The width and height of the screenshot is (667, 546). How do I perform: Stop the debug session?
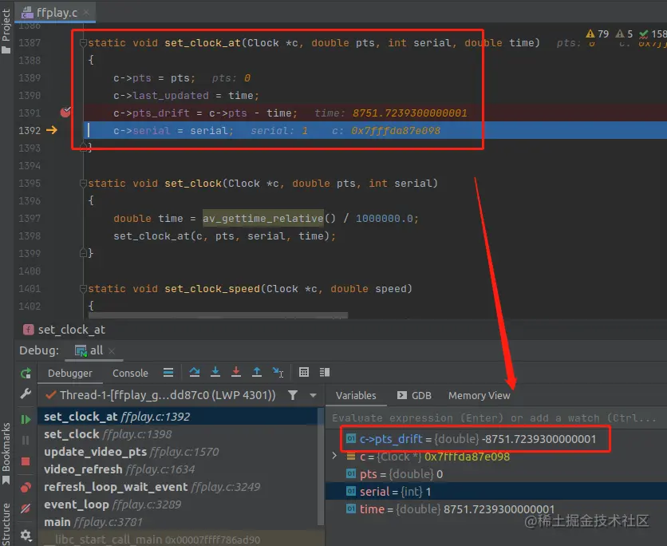[26, 461]
